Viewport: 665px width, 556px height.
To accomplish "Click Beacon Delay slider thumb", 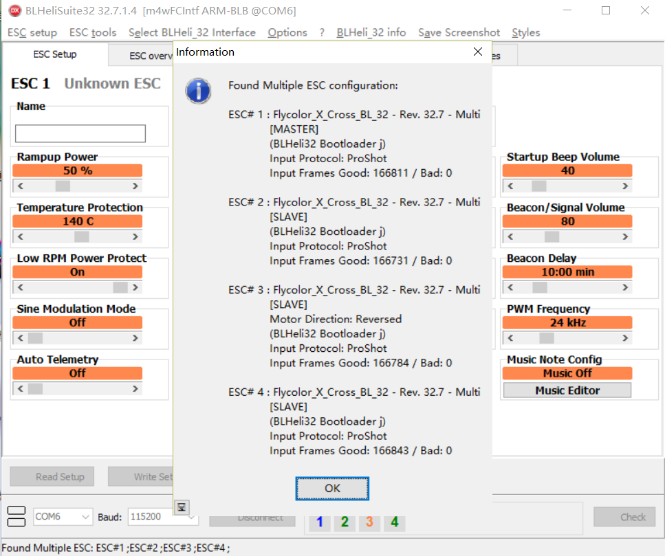I will pos(539,287).
